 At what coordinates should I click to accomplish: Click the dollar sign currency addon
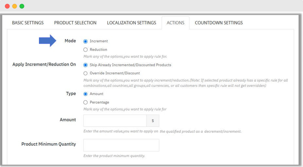pos(153,121)
